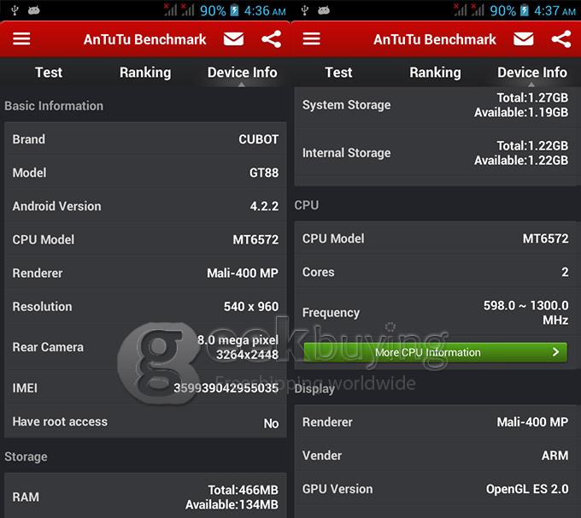This screenshot has height=518, width=581.
Task: Tap Android debug icon in left status bar
Action: coord(33,10)
